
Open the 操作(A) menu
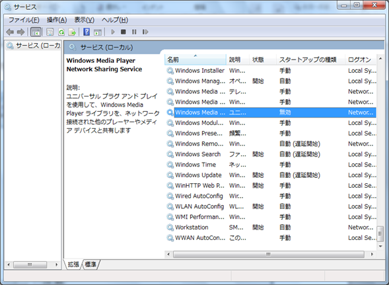tap(57, 20)
